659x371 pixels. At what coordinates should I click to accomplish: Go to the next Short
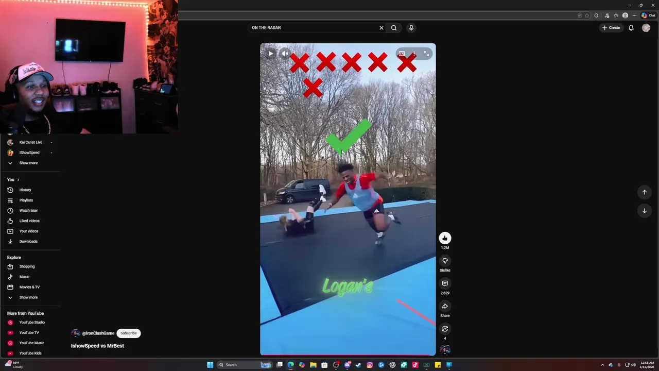(x=644, y=211)
